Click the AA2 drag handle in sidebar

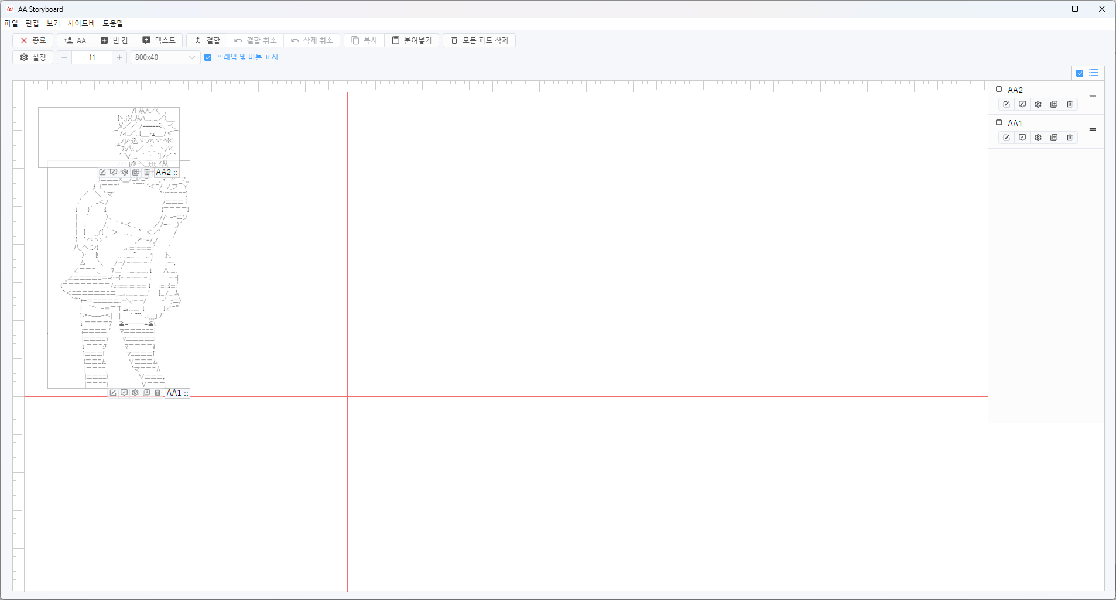[x=1093, y=96]
